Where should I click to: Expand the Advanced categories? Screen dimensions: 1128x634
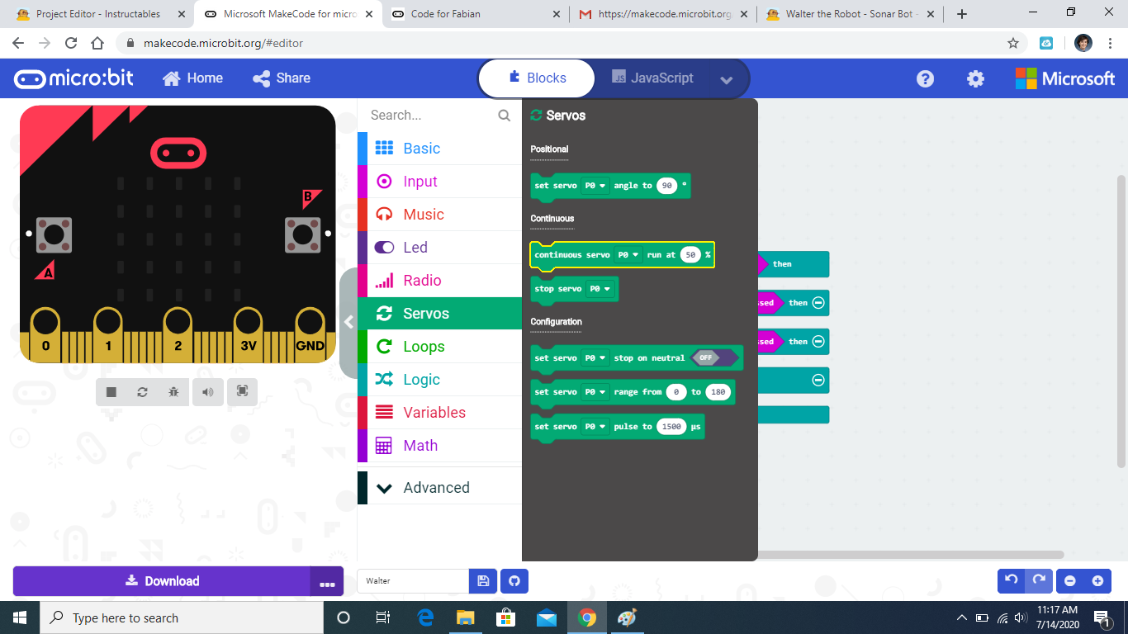[439, 488]
